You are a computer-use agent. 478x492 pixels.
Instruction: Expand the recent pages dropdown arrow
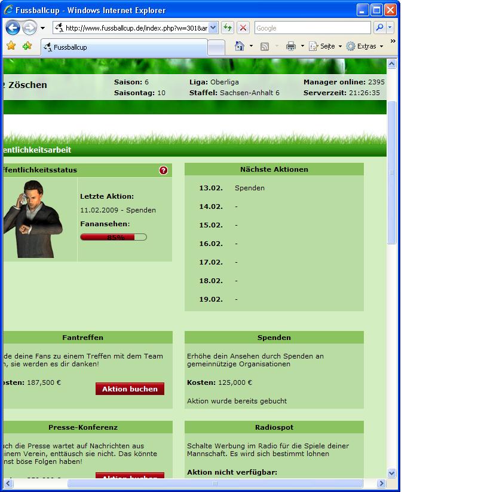(42, 28)
